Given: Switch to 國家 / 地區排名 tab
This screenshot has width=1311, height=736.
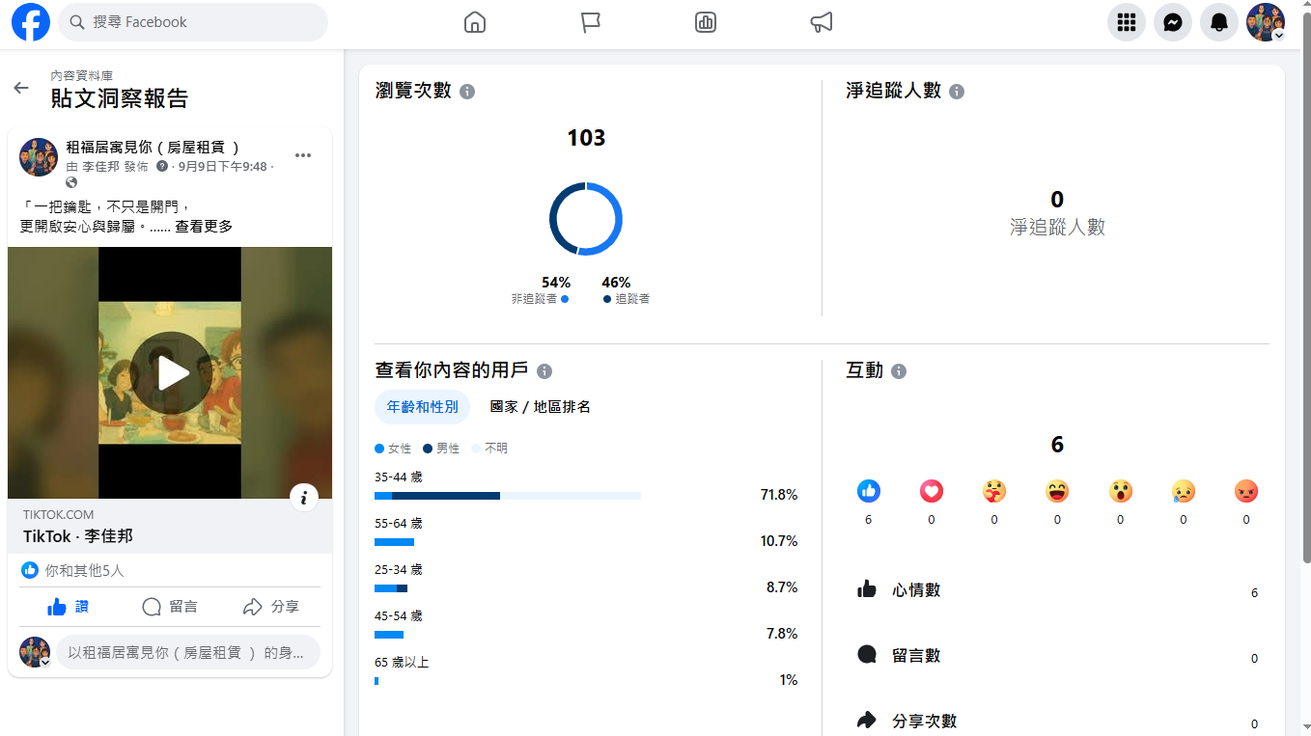Looking at the screenshot, I should 540,407.
